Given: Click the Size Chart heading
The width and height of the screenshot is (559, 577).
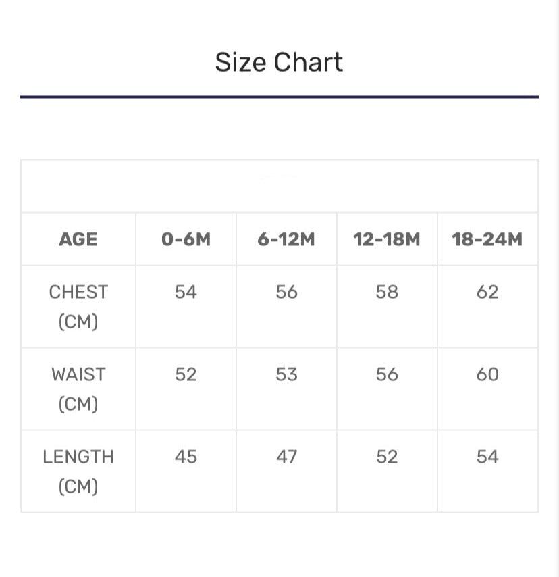Looking at the screenshot, I should (x=279, y=62).
